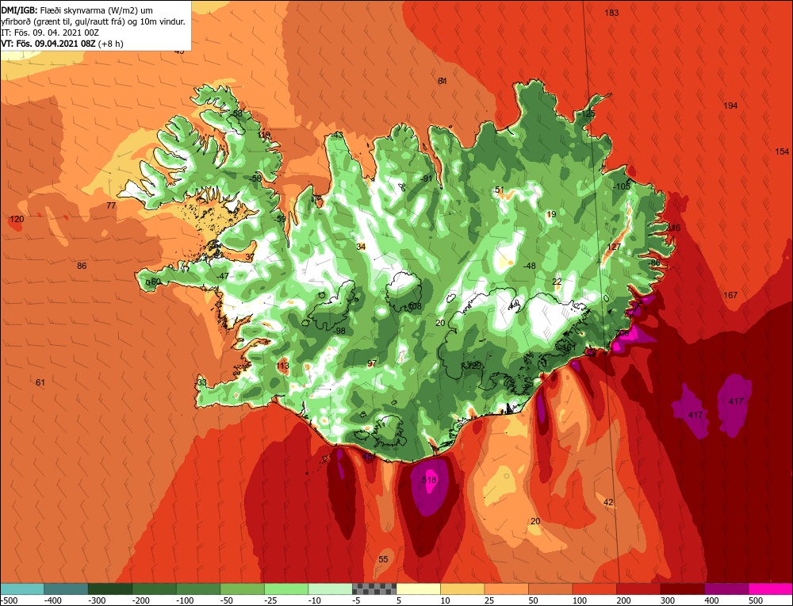The height and width of the screenshot is (606, 793).
Task: Click the legend swatch between -50 and -25
Action: [x=242, y=589]
